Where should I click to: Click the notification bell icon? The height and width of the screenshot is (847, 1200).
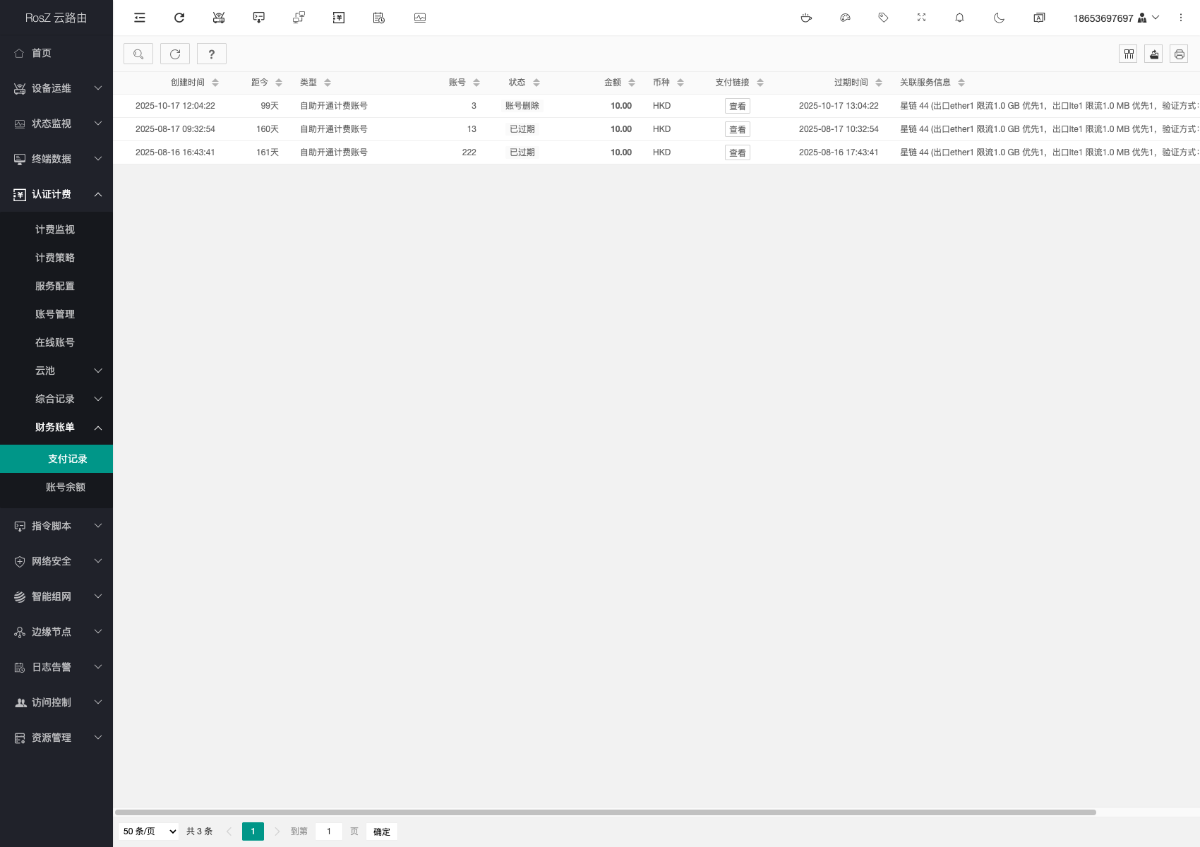coord(959,18)
